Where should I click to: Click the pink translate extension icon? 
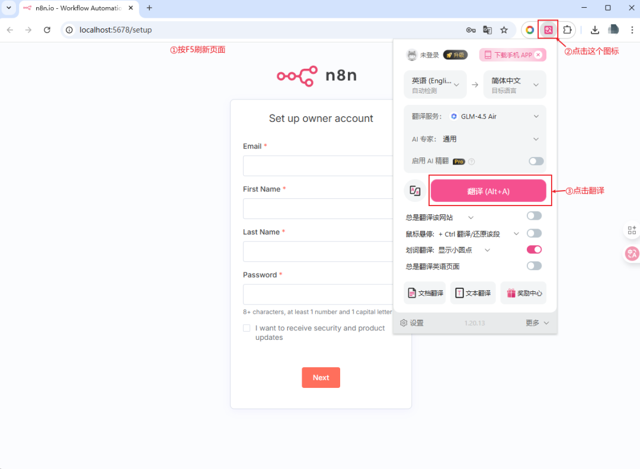tap(548, 30)
